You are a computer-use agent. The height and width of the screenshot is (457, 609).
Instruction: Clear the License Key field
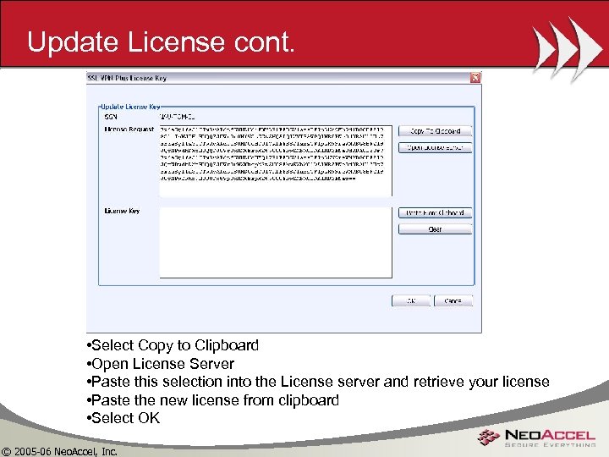point(435,229)
